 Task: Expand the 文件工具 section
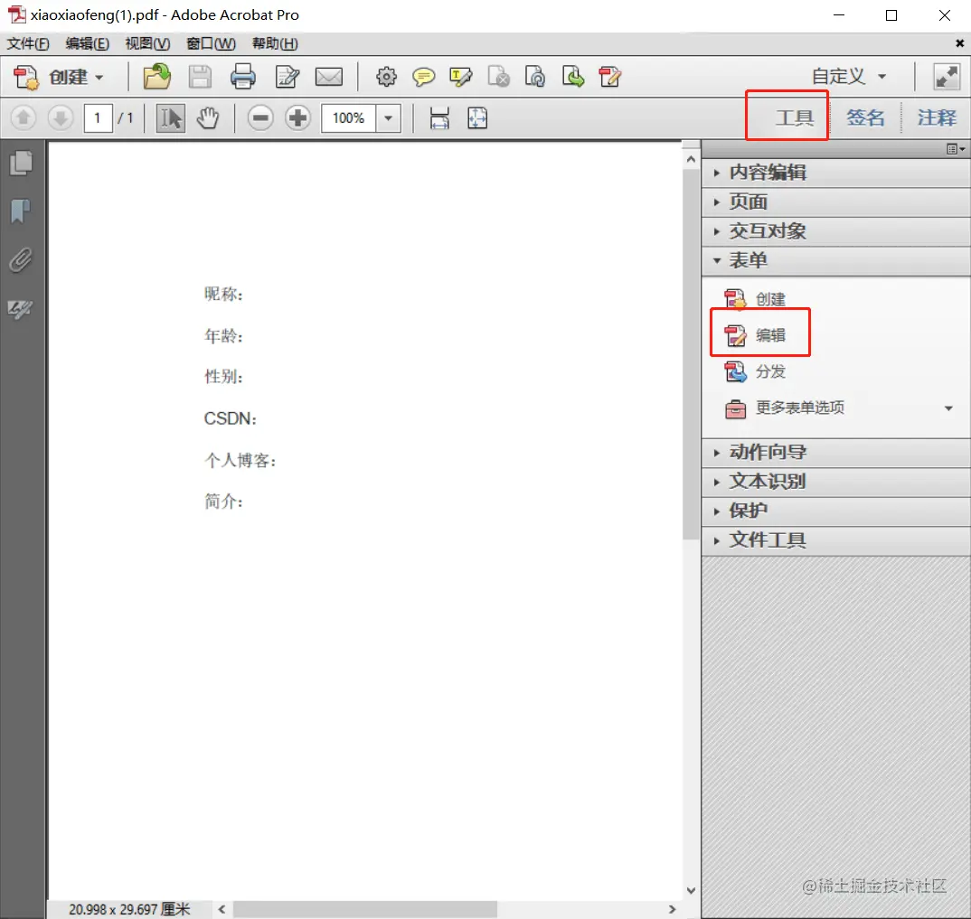click(x=836, y=540)
